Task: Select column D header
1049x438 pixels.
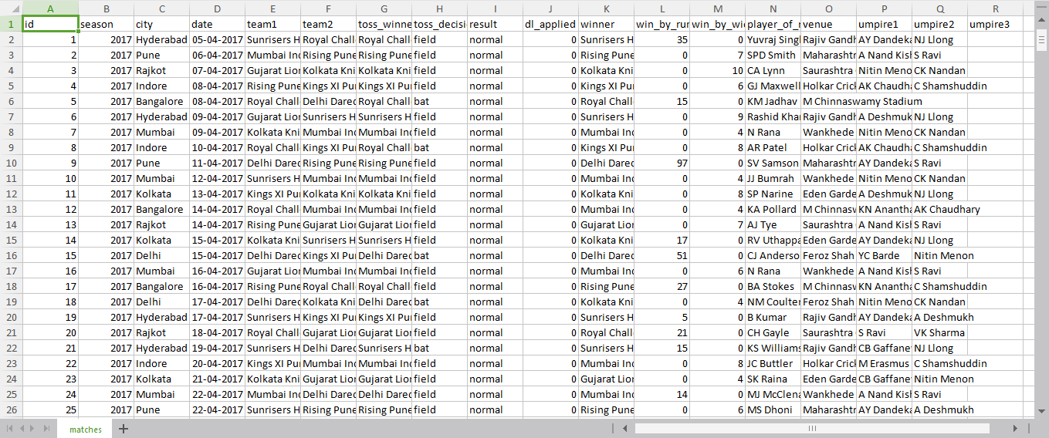Action: point(217,8)
